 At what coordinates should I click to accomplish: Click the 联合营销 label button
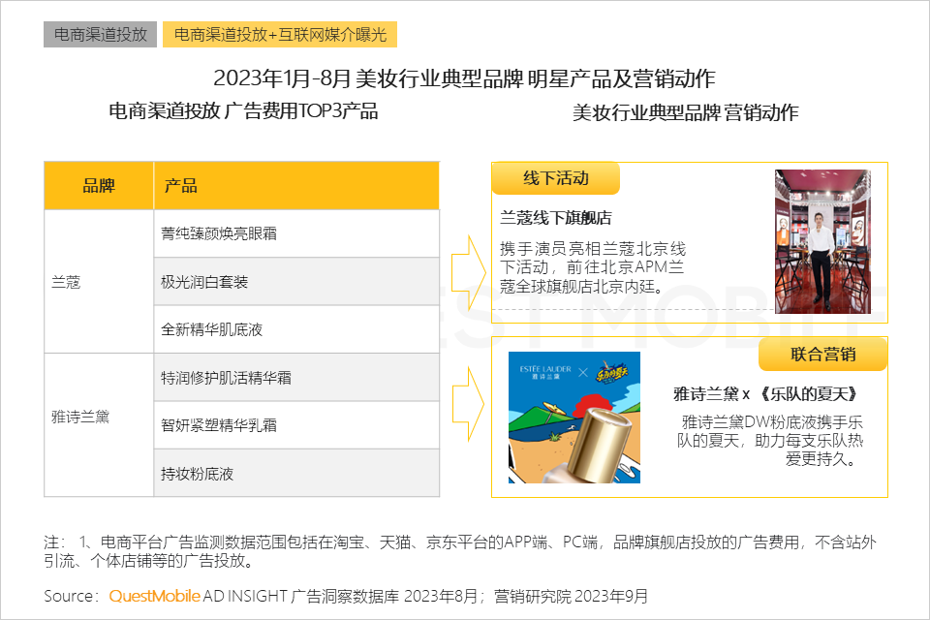click(822, 355)
